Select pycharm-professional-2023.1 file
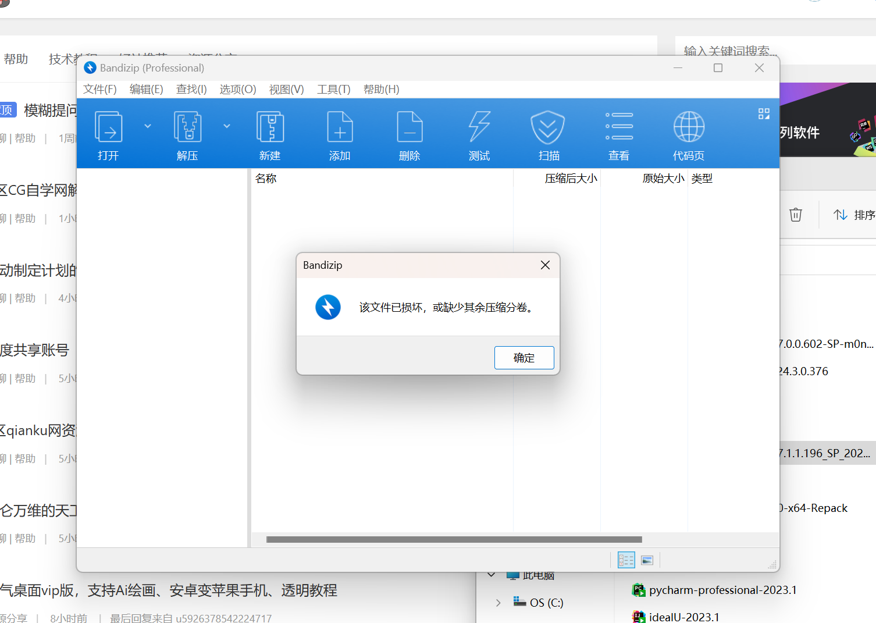The width and height of the screenshot is (876, 623). [x=714, y=590]
